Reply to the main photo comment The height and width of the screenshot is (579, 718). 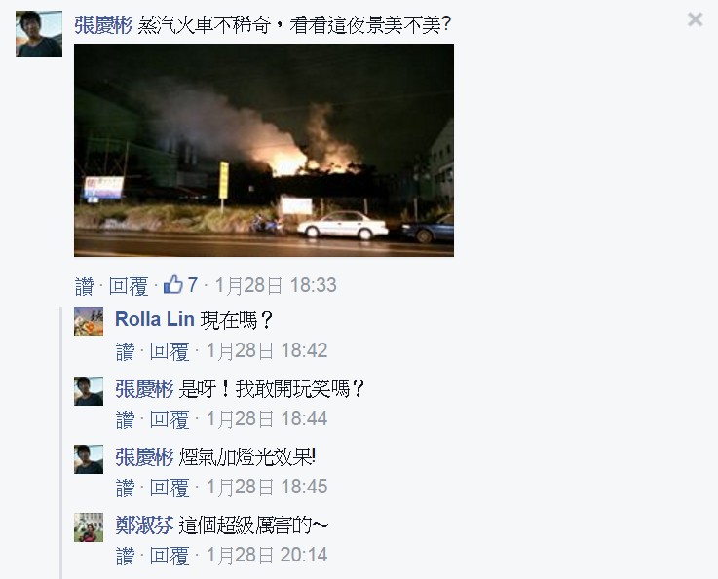129,286
